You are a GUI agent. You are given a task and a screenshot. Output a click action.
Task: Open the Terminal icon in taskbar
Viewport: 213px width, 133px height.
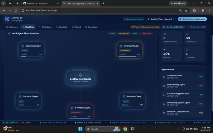[132, 129]
